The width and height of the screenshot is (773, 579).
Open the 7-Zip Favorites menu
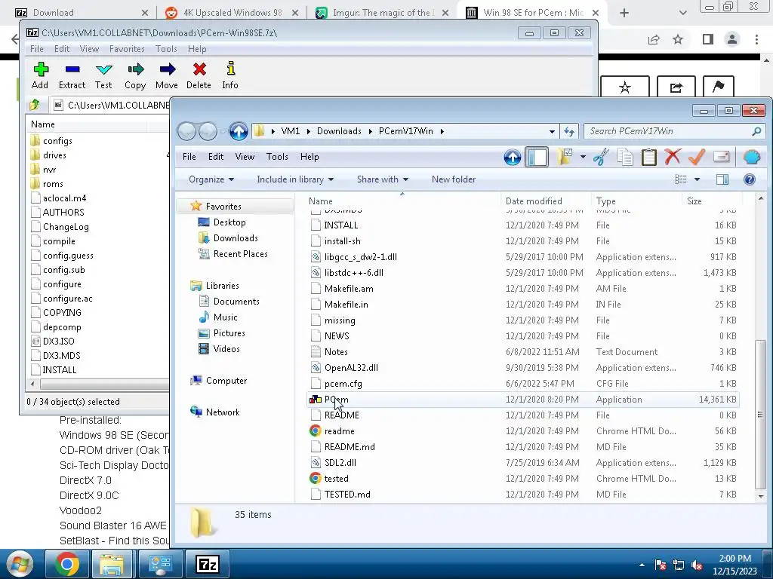(127, 49)
